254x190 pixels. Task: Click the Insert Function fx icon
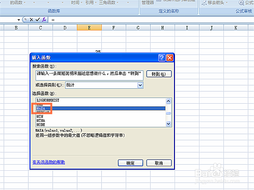[x=43, y=19]
